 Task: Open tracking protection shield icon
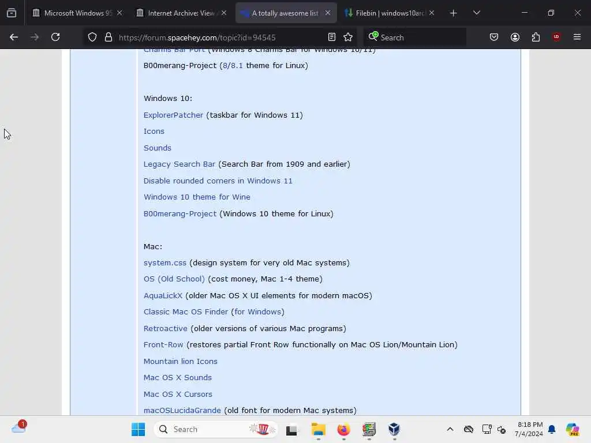(x=92, y=37)
